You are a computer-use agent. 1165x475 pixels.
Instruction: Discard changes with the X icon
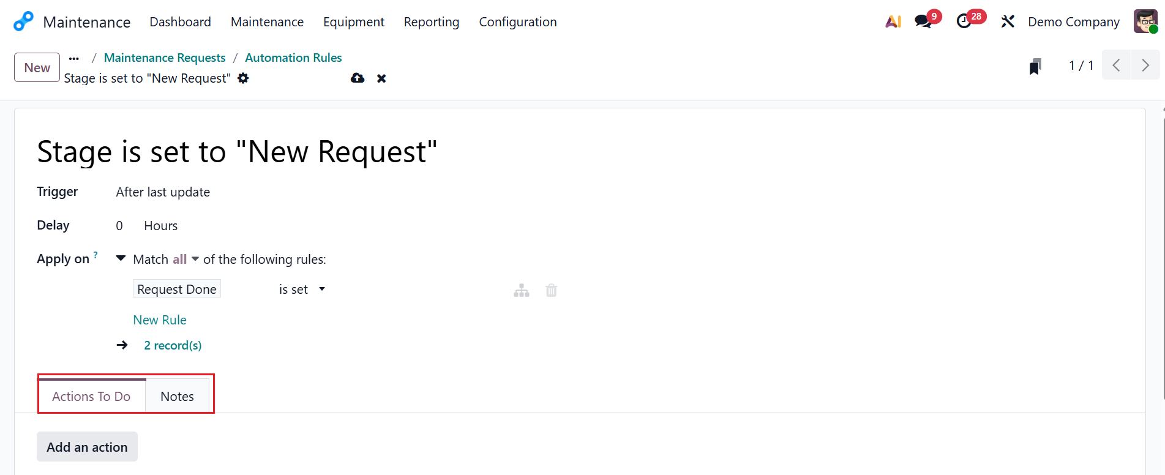tap(381, 78)
